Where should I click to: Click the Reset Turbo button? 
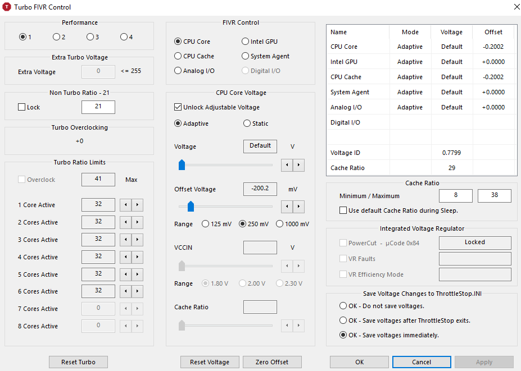pos(79,362)
